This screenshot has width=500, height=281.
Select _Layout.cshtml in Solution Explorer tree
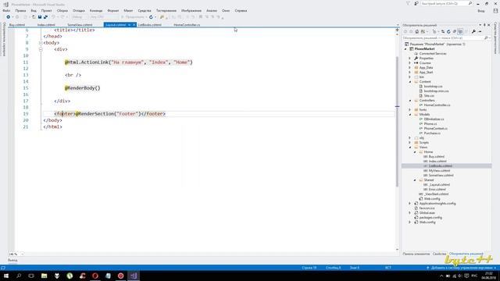[439, 184]
